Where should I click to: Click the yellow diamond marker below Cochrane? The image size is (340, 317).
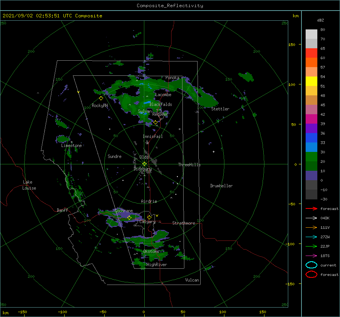coord(129,218)
